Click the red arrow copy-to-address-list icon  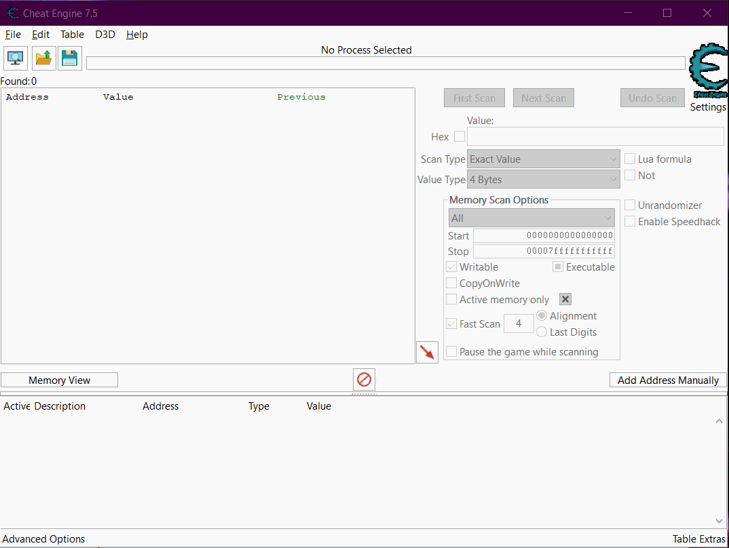[427, 353]
